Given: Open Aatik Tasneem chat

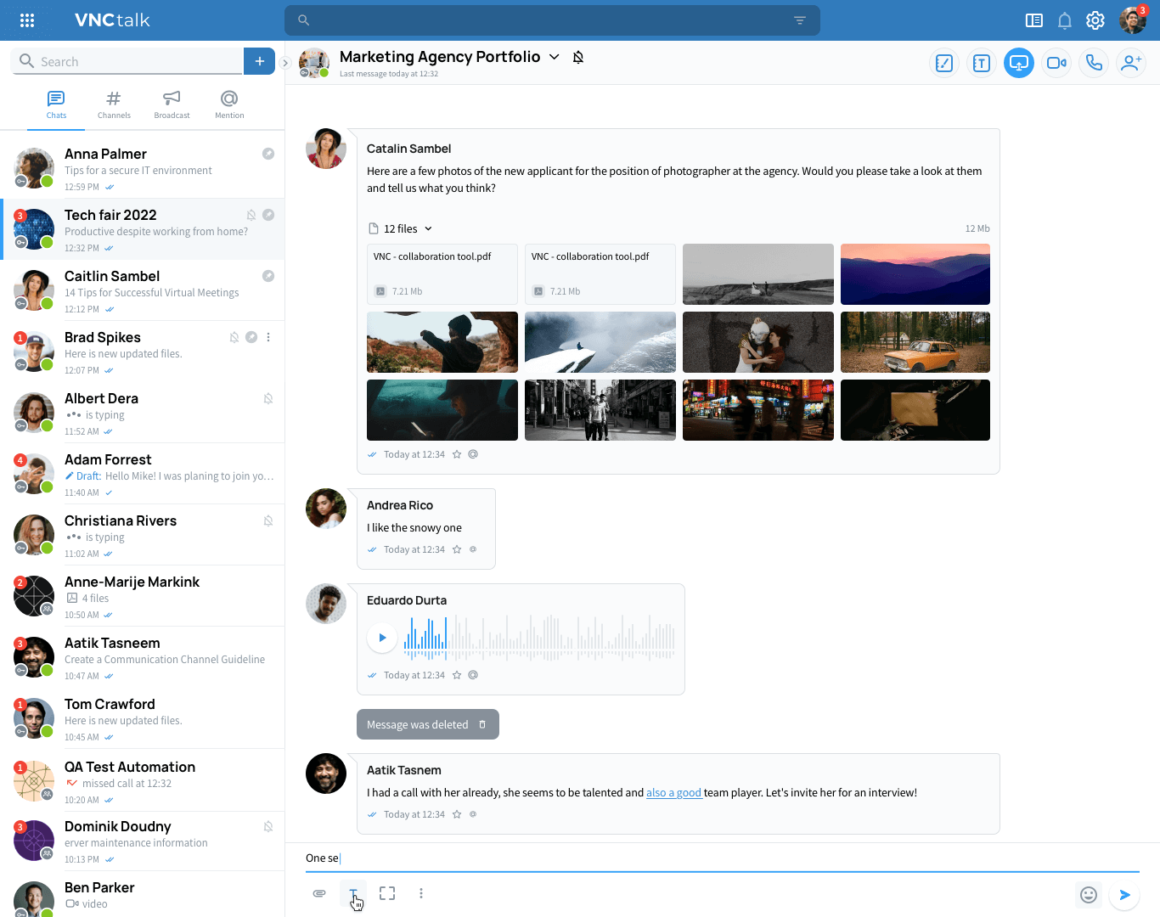Looking at the screenshot, I should 143,657.
